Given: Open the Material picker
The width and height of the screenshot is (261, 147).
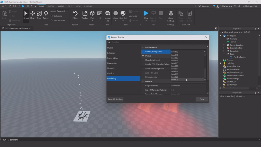Looking at the screenshot, I should (123, 15).
